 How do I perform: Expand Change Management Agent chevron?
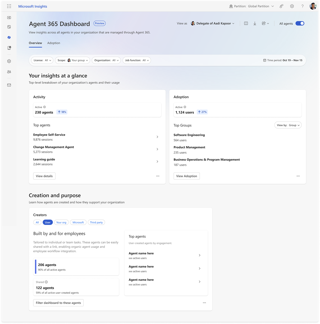[157, 149]
